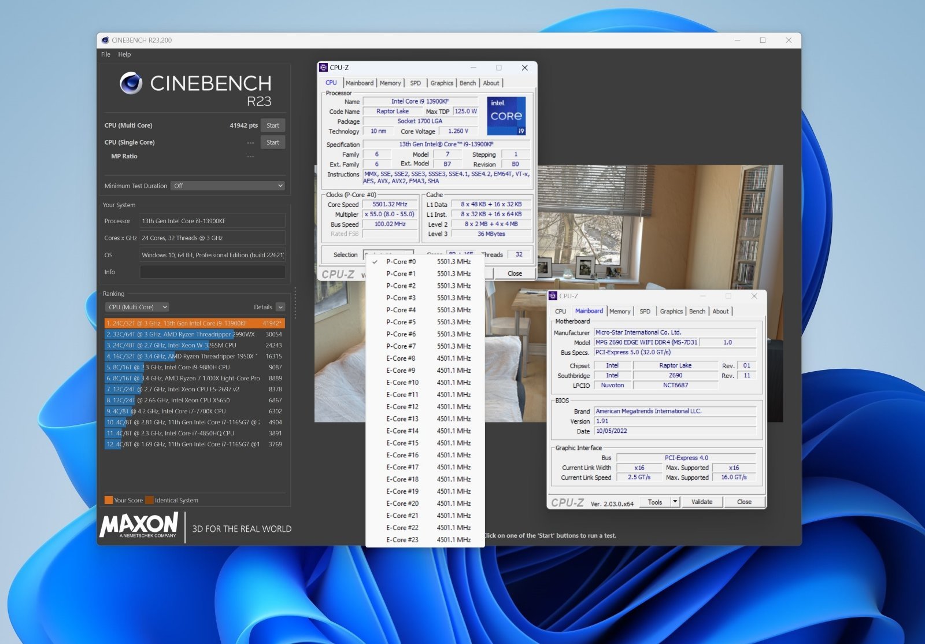Open the Tools dropdown arrow in CPU-Z
The width and height of the screenshot is (925, 644).
coord(675,502)
